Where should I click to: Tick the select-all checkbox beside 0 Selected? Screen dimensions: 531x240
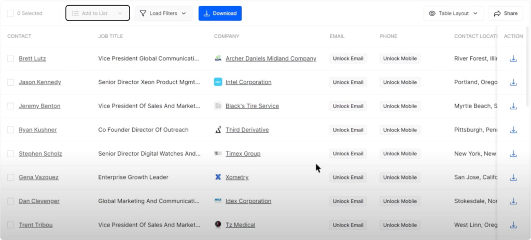[x=10, y=13]
